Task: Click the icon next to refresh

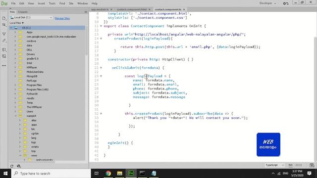Action: point(19,166)
